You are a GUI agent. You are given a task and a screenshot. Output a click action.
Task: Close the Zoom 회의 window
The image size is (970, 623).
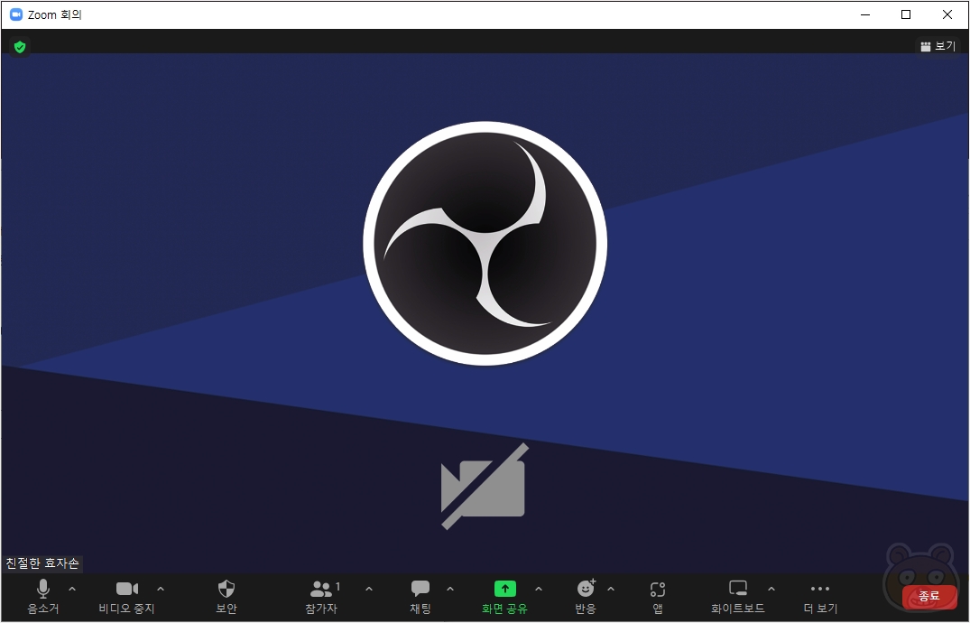point(947,14)
